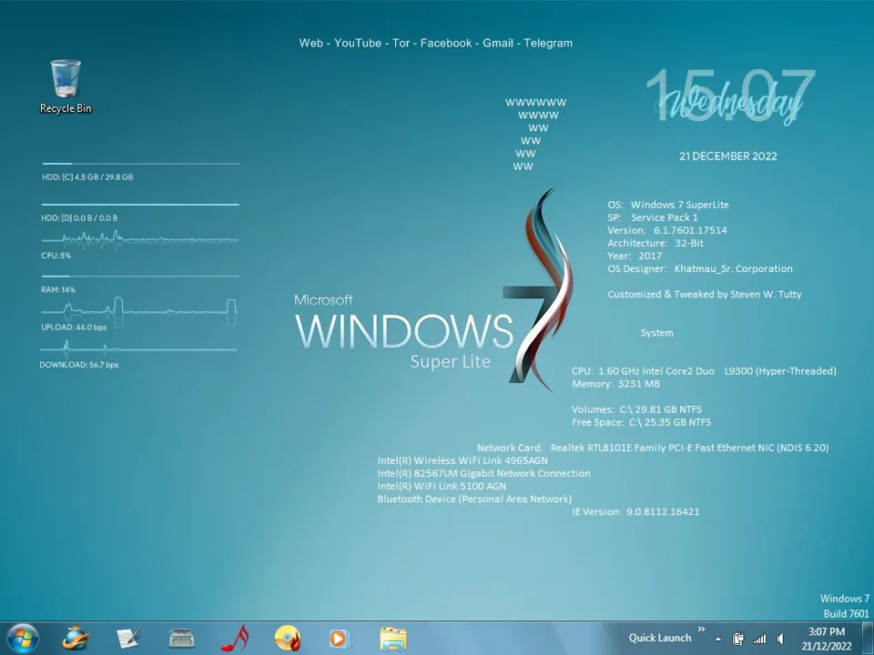Viewport: 874px width, 655px height.
Task: Click the OS: Windows 7 SuperLite line
Action: 668,205
